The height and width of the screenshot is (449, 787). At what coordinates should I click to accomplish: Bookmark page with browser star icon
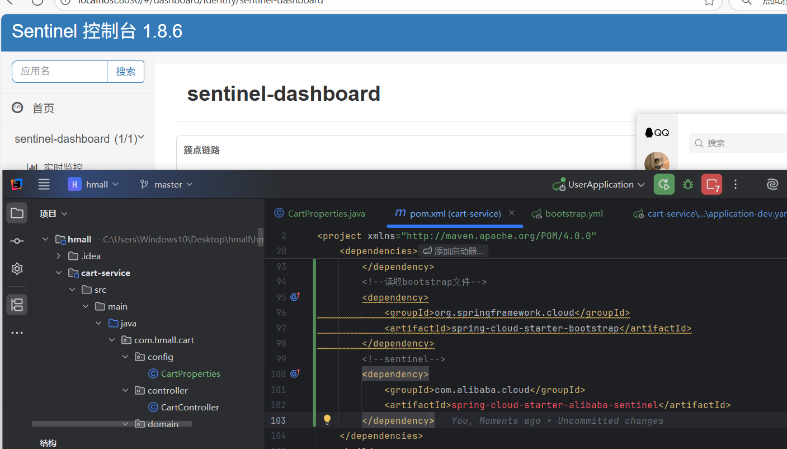(x=709, y=2)
